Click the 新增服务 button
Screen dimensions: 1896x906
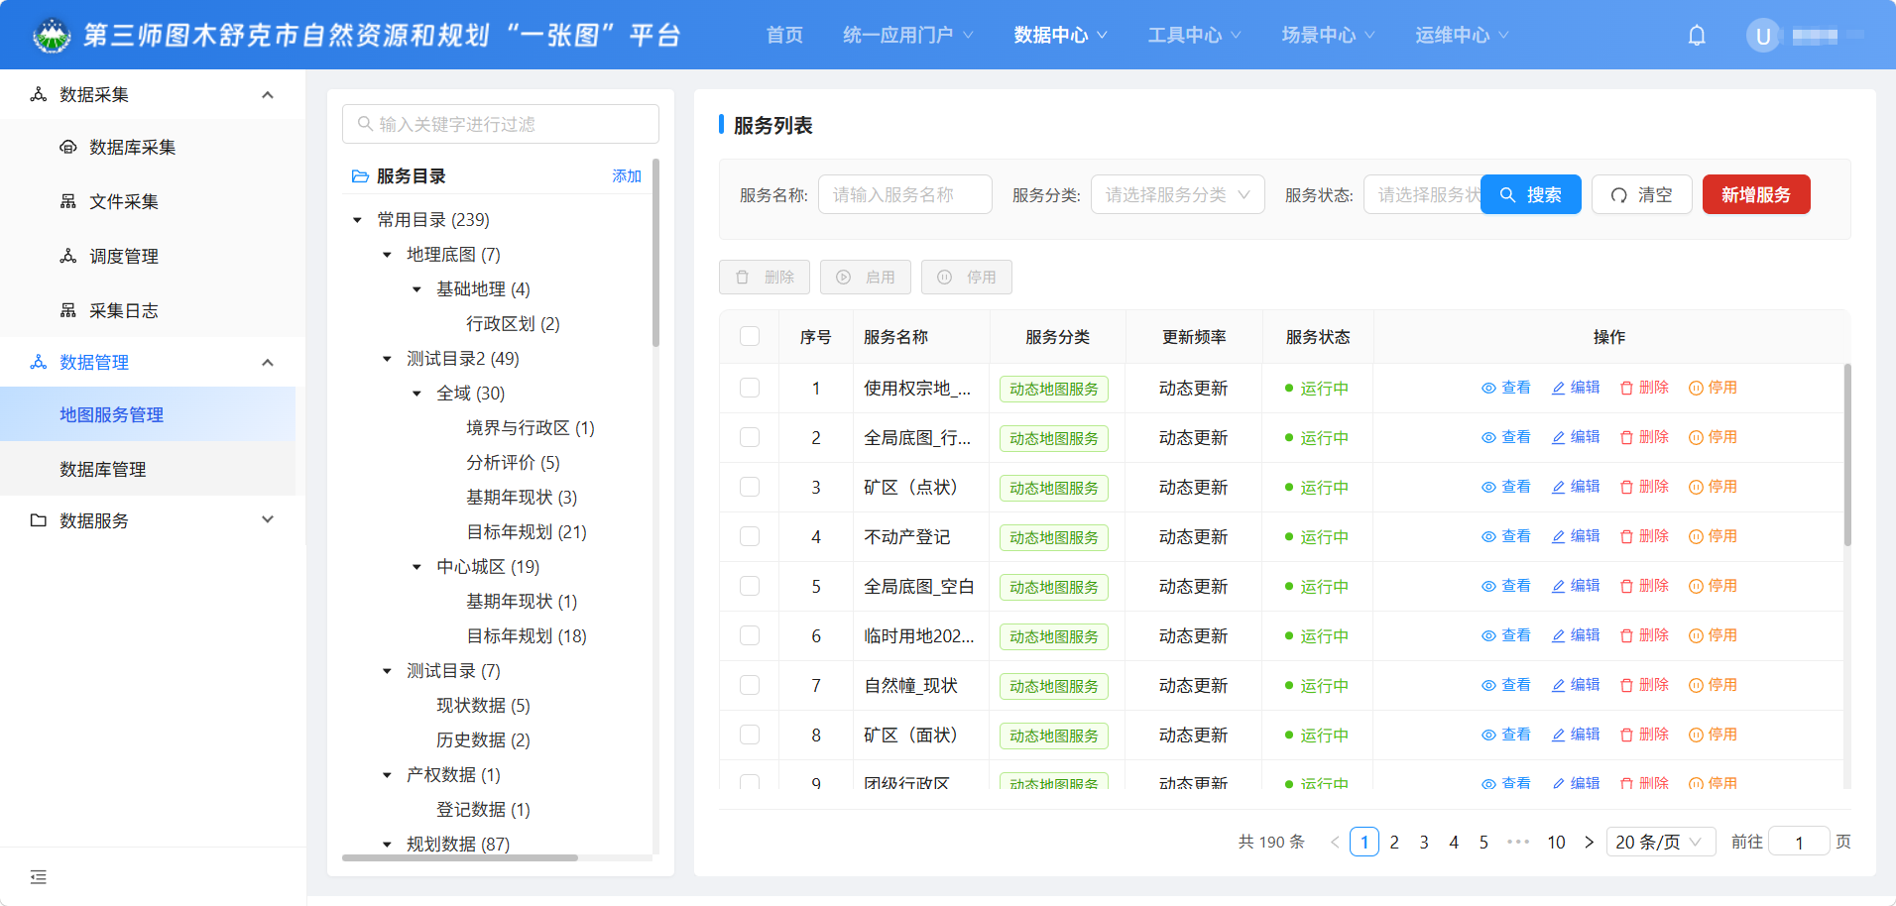pyautogui.click(x=1756, y=194)
